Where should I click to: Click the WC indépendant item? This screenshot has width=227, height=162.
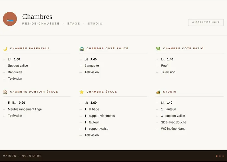(x=173, y=129)
